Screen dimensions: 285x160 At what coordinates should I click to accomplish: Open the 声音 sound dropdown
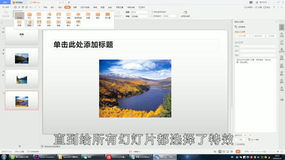tap(140, 16)
